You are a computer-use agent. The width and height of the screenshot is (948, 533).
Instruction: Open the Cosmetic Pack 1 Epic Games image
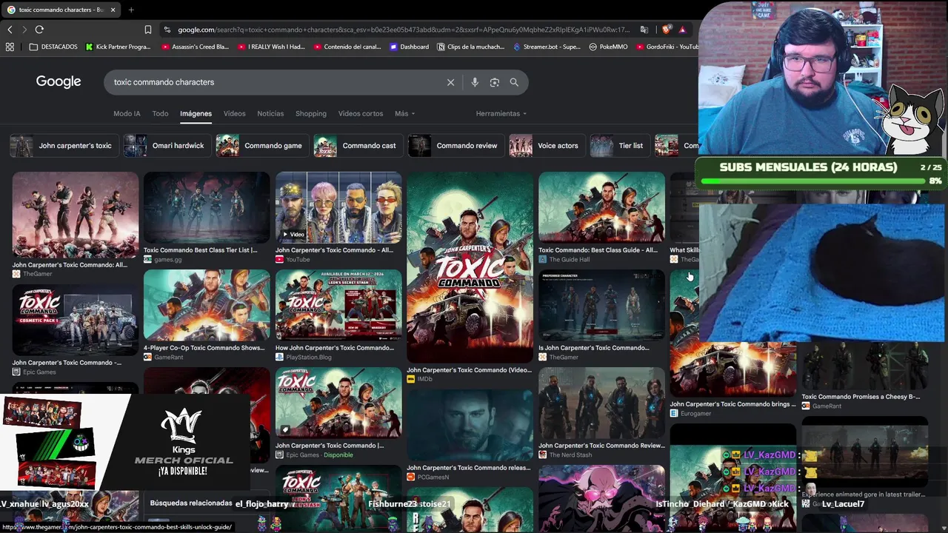point(75,321)
